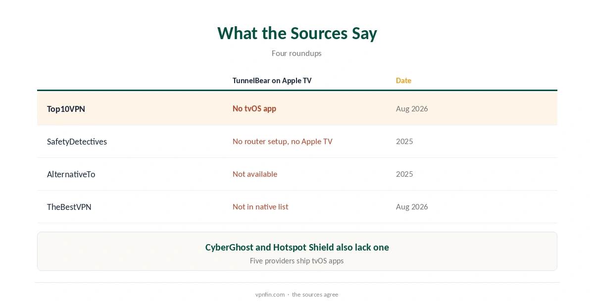Click 'CyberGhost and Hotspot Shield also lack one'
This screenshot has width=594, height=304.
coord(297,247)
